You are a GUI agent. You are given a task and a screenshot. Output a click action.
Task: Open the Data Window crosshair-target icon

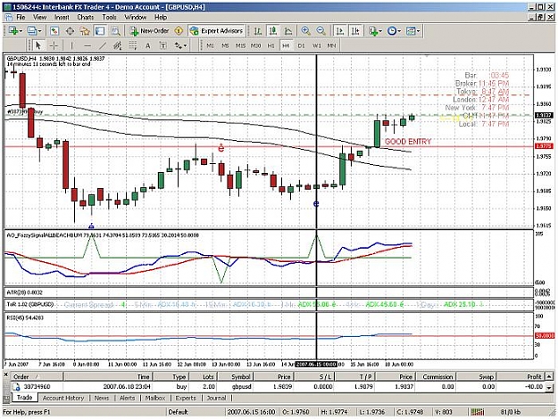(x=70, y=31)
